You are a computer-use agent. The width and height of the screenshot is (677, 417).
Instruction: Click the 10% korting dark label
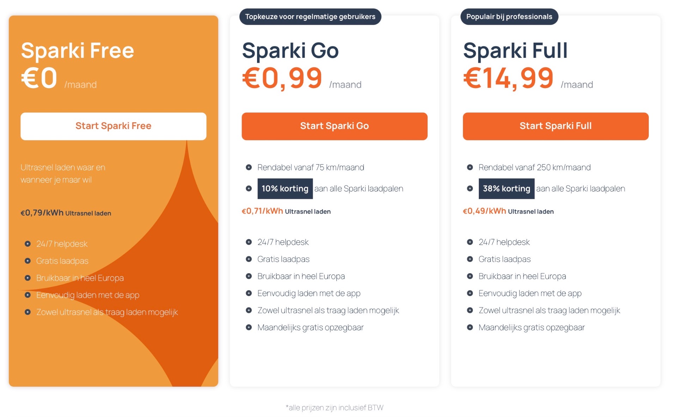(285, 189)
